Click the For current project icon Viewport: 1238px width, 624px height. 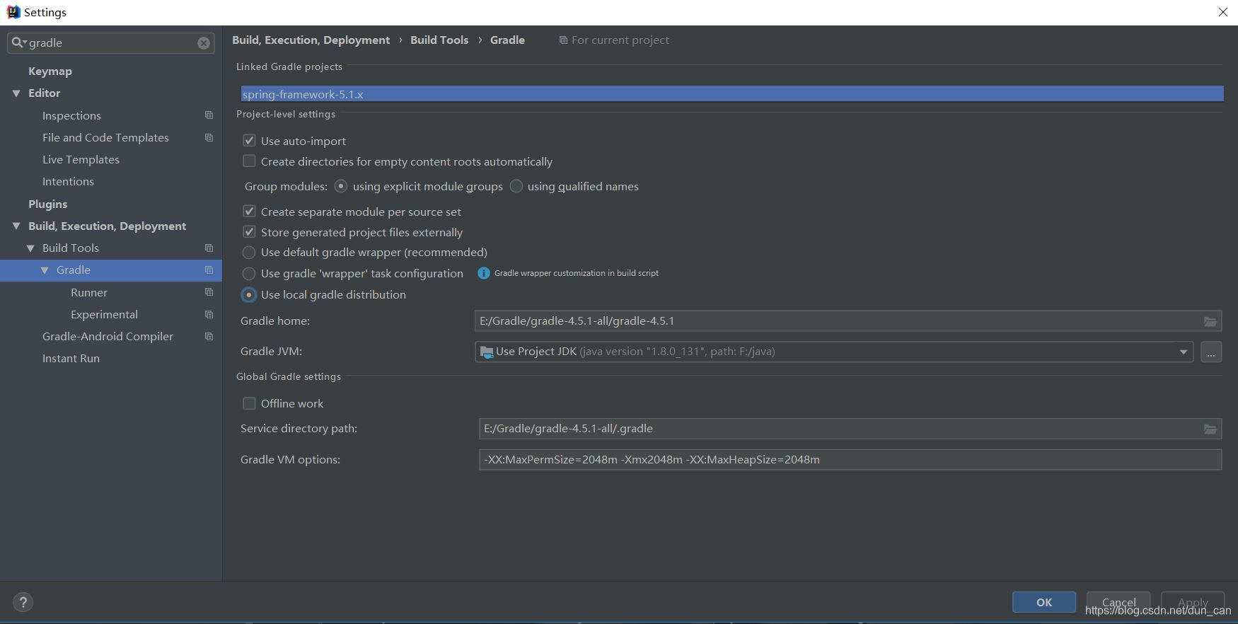(x=563, y=40)
